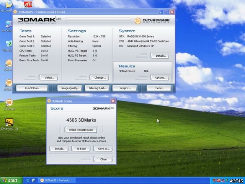Click the orange icon in 3DMark Score title bar
The image size is (245, 184).
(49, 101)
